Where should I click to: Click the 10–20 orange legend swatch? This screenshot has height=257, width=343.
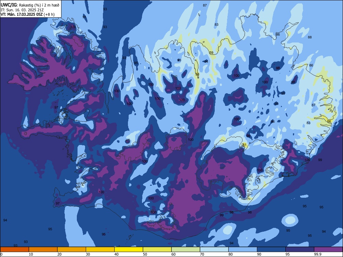coord(43,249)
